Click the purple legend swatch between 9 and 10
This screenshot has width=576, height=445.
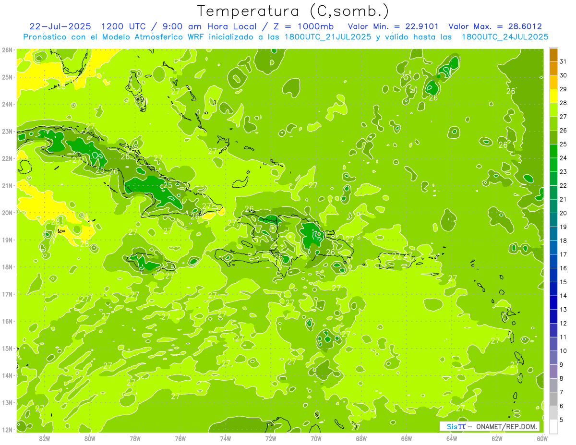click(553, 358)
